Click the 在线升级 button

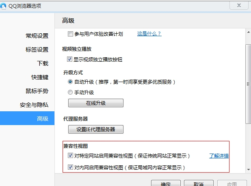click(96, 103)
